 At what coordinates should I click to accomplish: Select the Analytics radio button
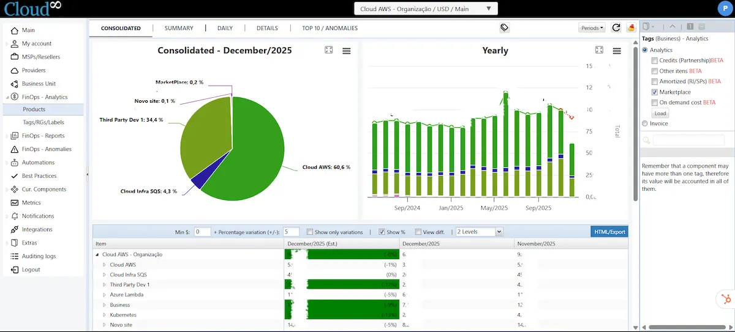[645, 50]
